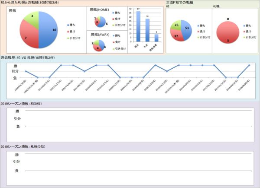Click 負 axis label in 札幌 2019 season chart
Viewport: 260px width, 188px height.
click(16, 171)
